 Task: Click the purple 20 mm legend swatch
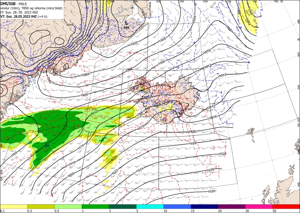232,206
